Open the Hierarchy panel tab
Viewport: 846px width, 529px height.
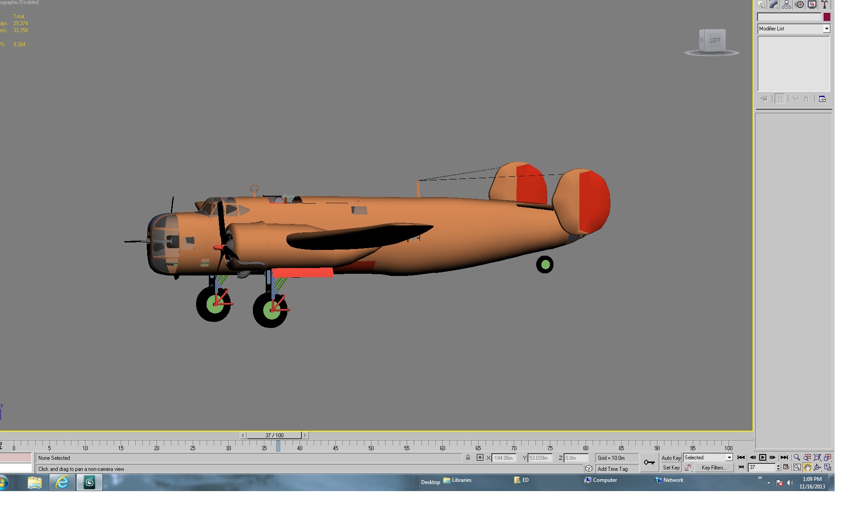click(787, 4)
